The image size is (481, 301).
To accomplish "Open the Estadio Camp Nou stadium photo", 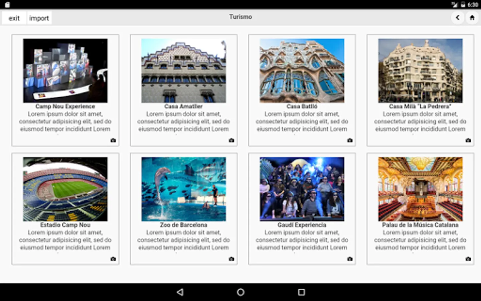I will pyautogui.click(x=65, y=189).
